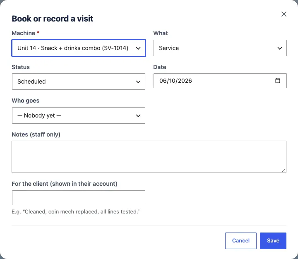The image size is (298, 259).
Task: Open the Status dropdown showing Scheduled
Action: point(79,82)
